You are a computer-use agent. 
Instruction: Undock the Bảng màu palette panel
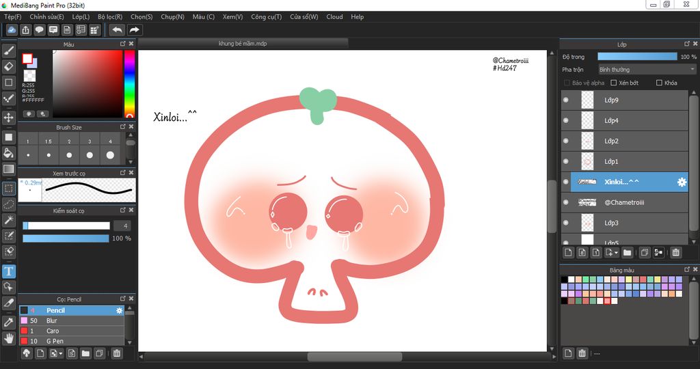coord(687,269)
